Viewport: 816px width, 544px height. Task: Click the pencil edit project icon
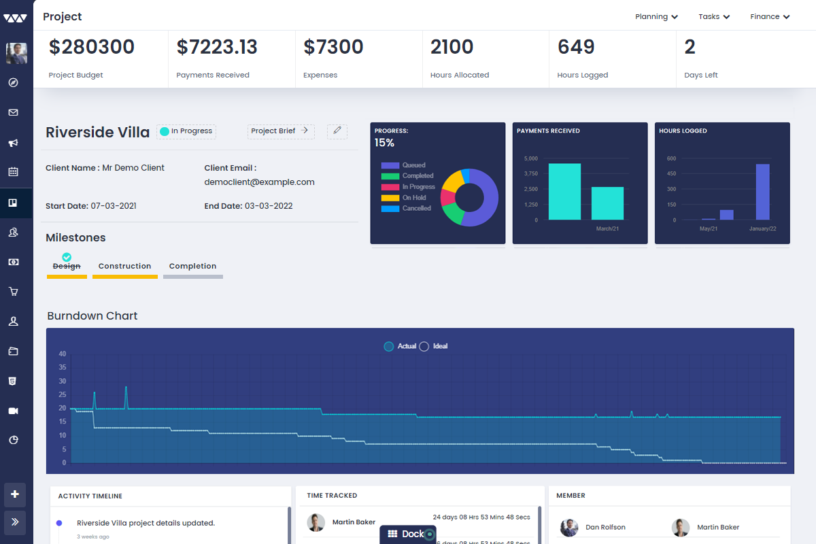tap(337, 131)
